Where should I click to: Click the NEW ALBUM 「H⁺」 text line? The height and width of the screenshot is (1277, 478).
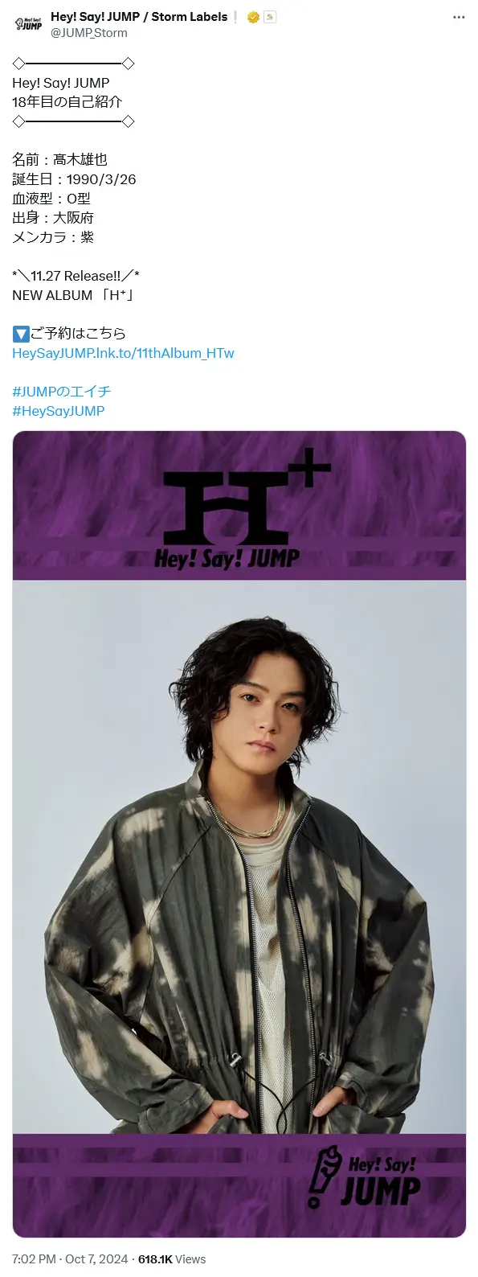coord(73,295)
